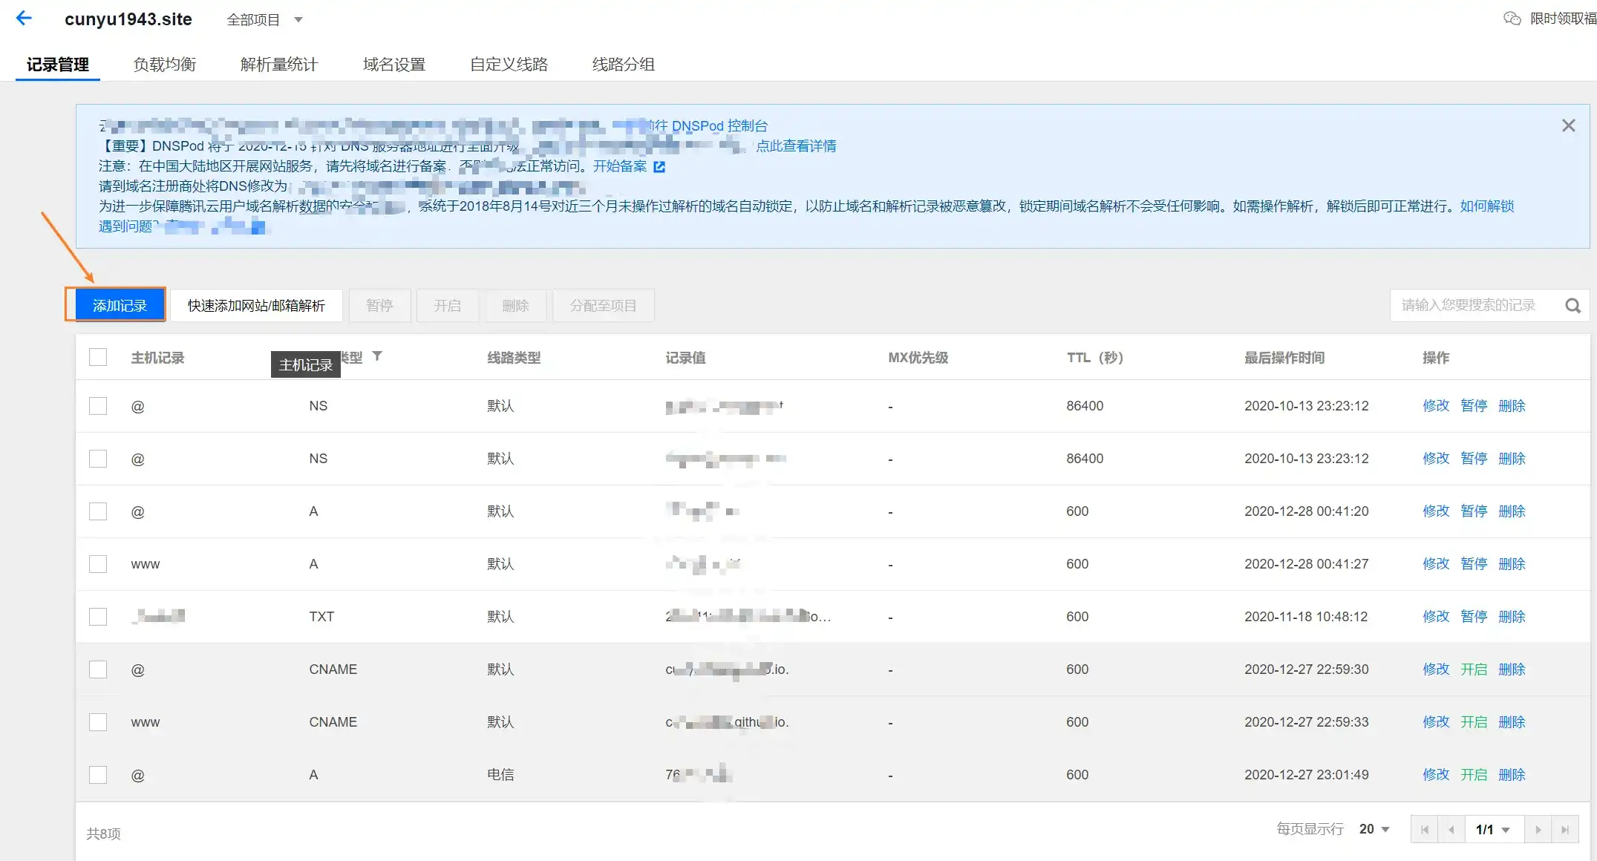Viewport: 1597px width, 861px height.
Task: Close the blue notice banner
Action: pyautogui.click(x=1568, y=126)
